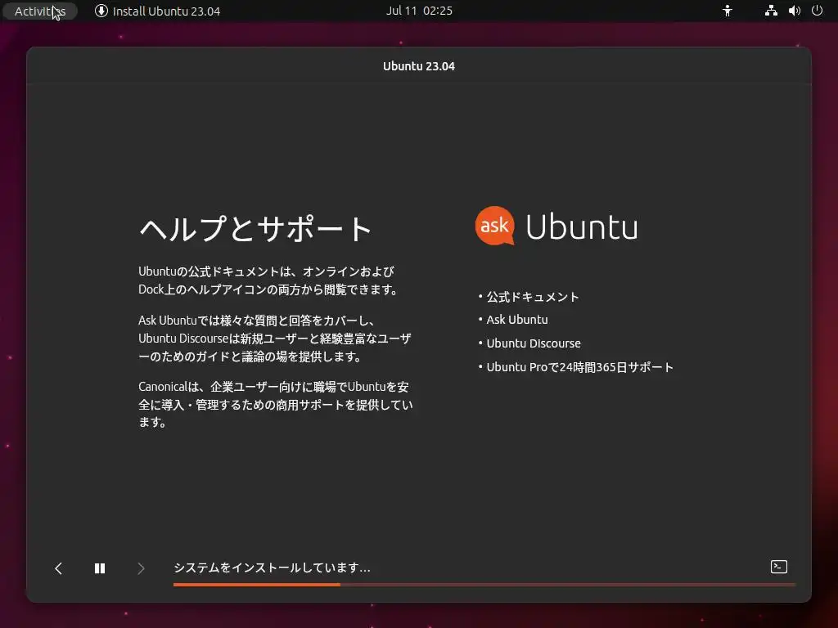Pause the installer slideshow
838x628 pixels.
[x=100, y=569]
